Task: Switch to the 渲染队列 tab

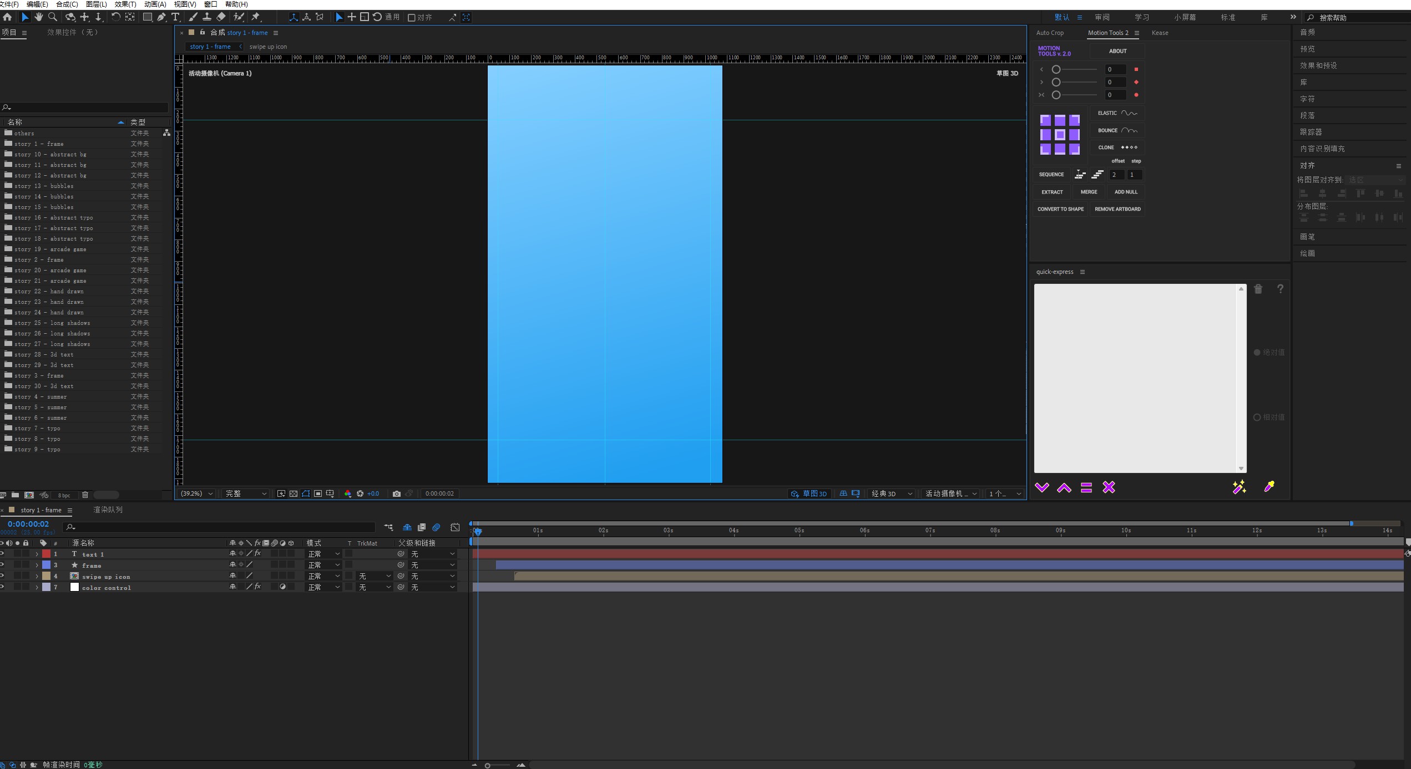Action: coord(108,510)
